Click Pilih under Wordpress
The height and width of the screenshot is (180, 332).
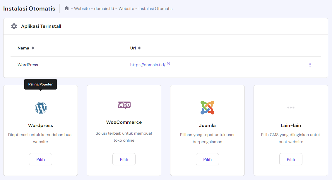[x=40, y=159]
